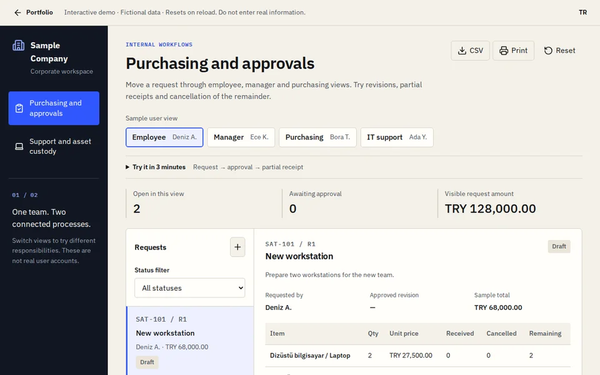Switch to Employee Deniz A. view
Viewport: 600px width, 375px height.
click(x=164, y=137)
